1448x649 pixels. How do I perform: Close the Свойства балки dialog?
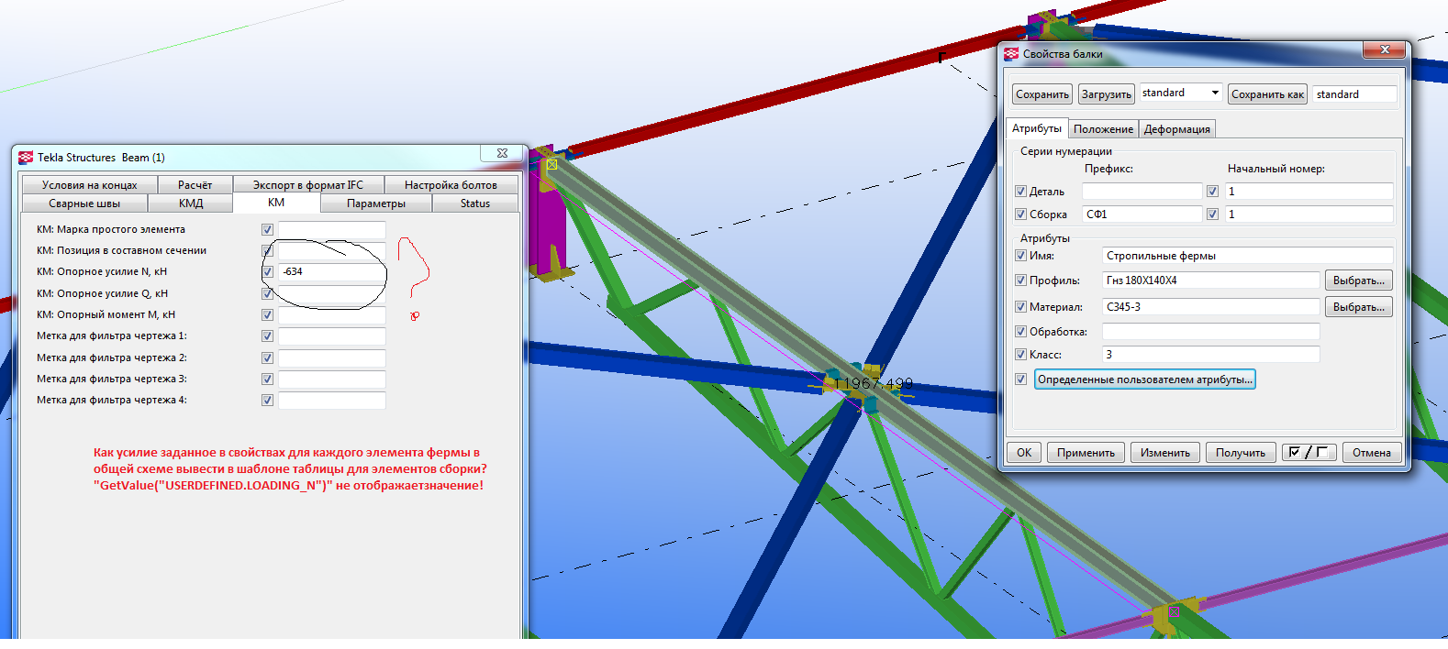[1385, 49]
